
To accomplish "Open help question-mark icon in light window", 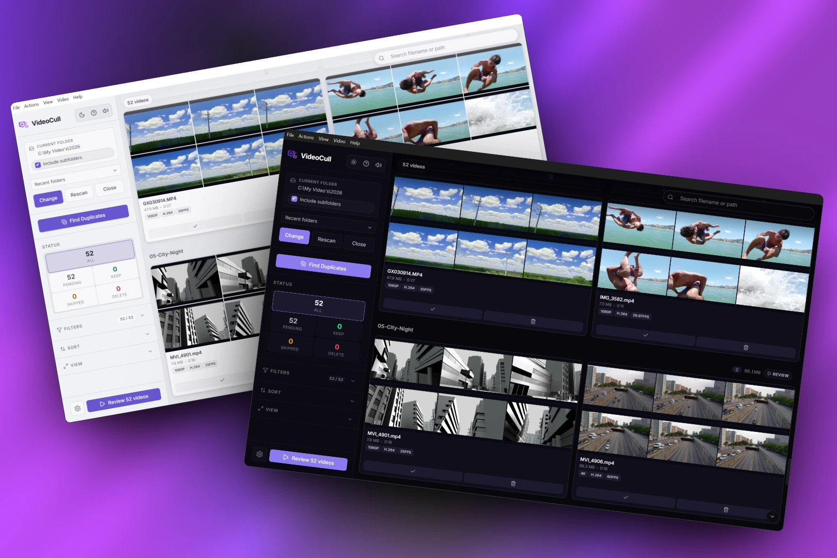I will pos(94,113).
